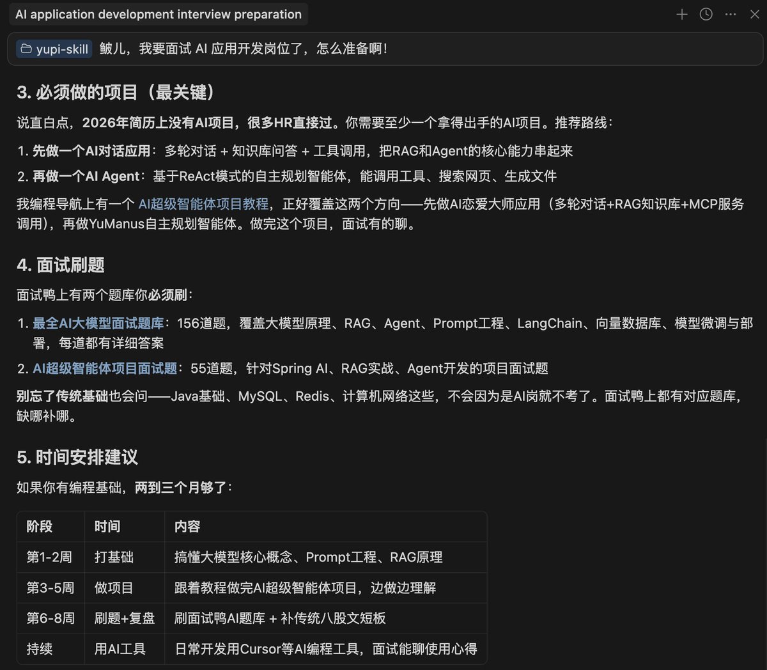
Task: Click the folder icon in yupi-skill chip
Action: click(26, 49)
